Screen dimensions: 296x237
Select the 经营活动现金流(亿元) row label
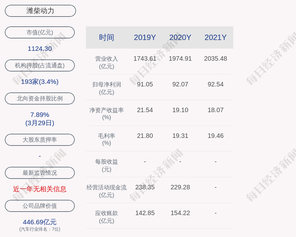(x=107, y=191)
